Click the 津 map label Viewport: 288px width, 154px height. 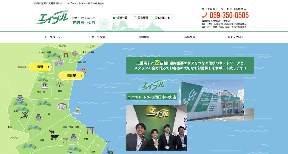tap(49, 114)
